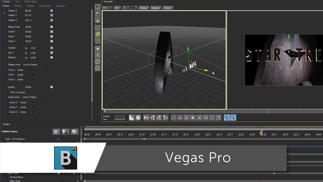The image size is (323, 182).
Task: Open the 12% zoom level dropdown
Action: [107, 8]
